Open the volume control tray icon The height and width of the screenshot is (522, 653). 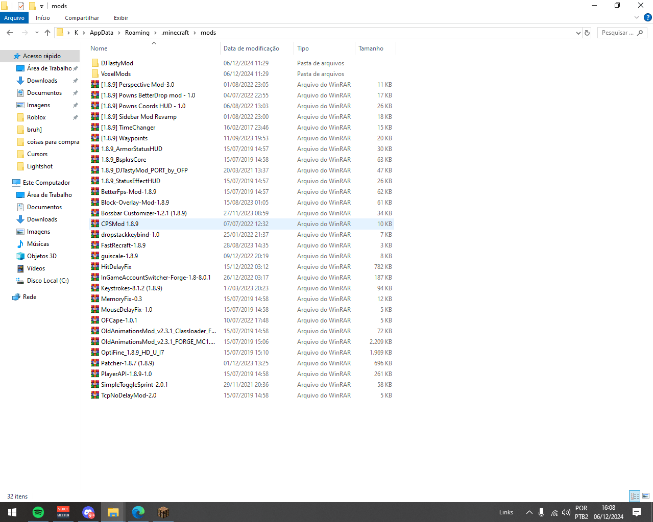pos(566,512)
